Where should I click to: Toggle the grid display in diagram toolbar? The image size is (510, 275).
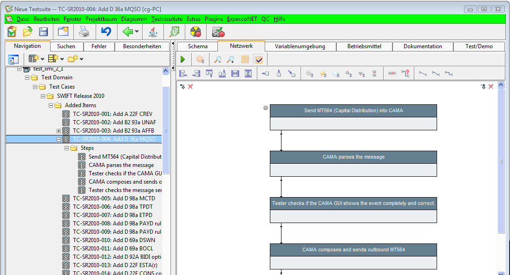pos(245,59)
